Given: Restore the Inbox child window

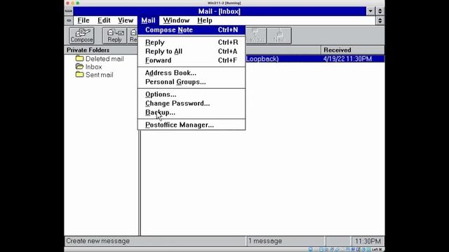Looking at the screenshot, I should 380,20.
